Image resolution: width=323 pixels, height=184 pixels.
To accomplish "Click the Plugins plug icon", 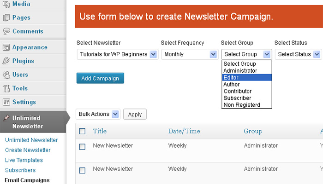I will click(6, 61).
